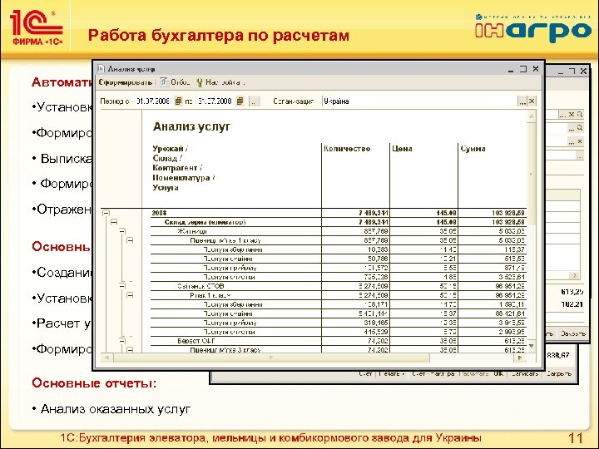Screen dimensions: 599x449
Task: Click the report vertical scroll down arrow
Action: pos(532,346)
